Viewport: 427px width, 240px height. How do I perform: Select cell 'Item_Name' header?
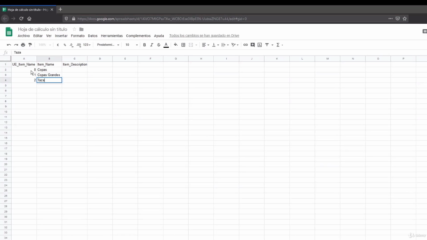(49, 65)
